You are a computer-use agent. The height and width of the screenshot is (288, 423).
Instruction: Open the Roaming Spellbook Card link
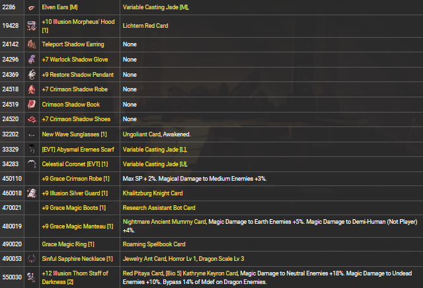(154, 244)
